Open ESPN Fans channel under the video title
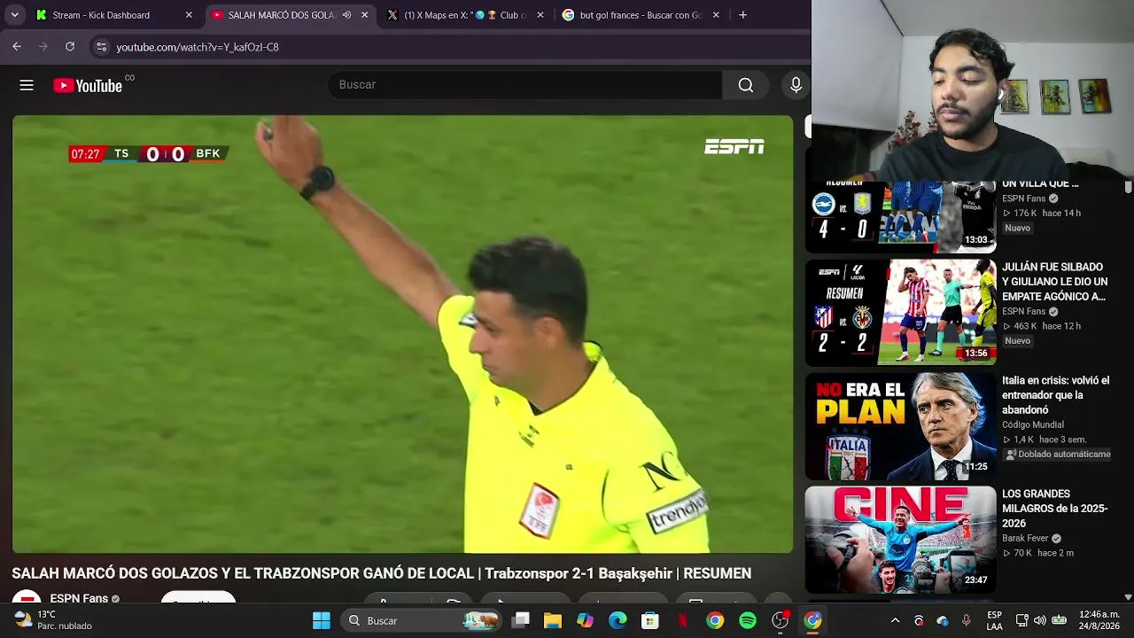Viewport: 1134px width, 638px height. point(79,599)
